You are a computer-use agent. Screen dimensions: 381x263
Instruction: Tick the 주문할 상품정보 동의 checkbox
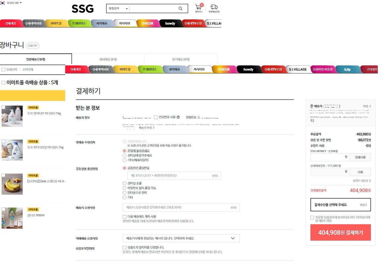(x=312, y=218)
